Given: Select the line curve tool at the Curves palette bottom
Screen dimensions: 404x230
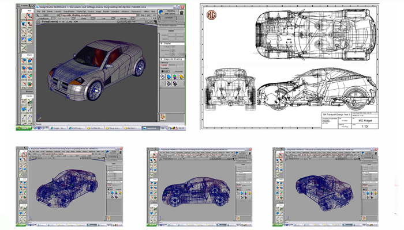Looking at the screenshot, I should (x=24, y=118).
